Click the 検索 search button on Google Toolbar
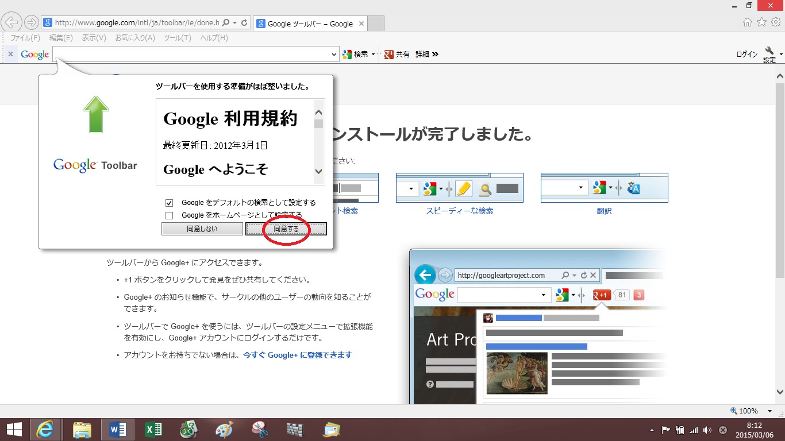This screenshot has width=785, height=441. [355, 54]
